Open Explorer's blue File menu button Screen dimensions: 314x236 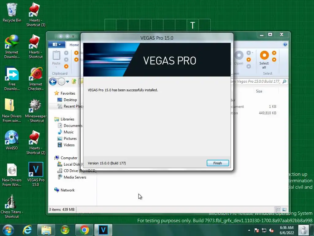[57, 45]
